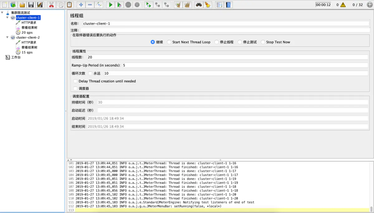This screenshot has width=374, height=213.
Task: Select the Stop Test Now option
Action: click(263, 42)
